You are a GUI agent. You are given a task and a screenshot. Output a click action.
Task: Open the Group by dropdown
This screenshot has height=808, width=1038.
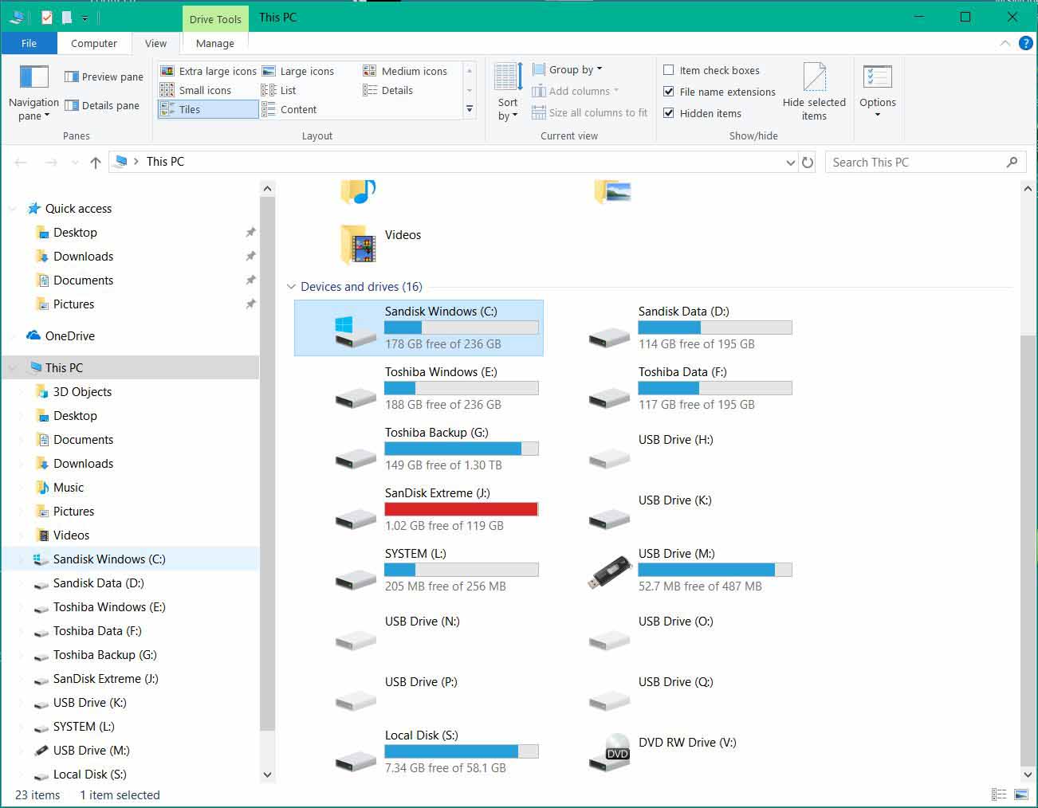coord(568,69)
